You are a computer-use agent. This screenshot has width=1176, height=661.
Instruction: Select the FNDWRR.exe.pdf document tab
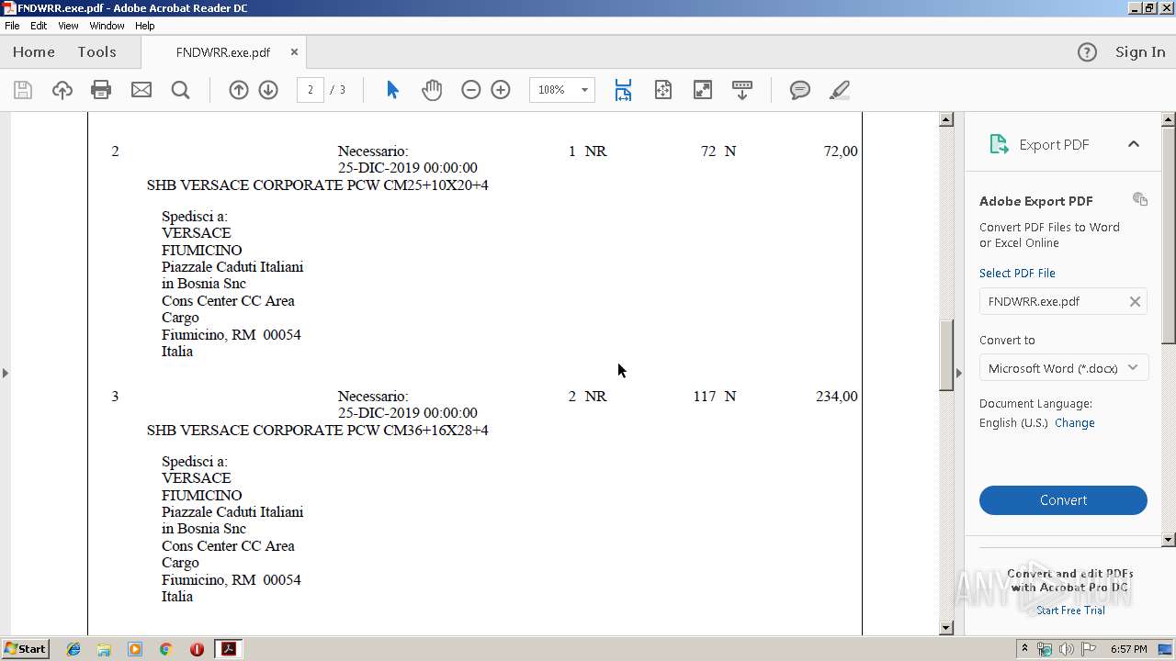click(x=223, y=52)
